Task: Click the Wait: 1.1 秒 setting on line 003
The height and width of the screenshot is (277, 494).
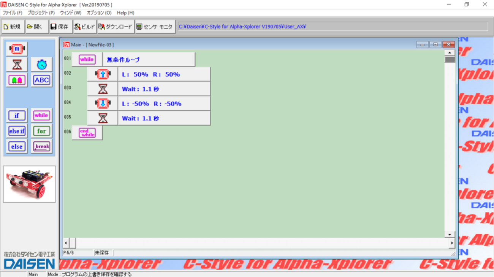Action: [x=164, y=89]
